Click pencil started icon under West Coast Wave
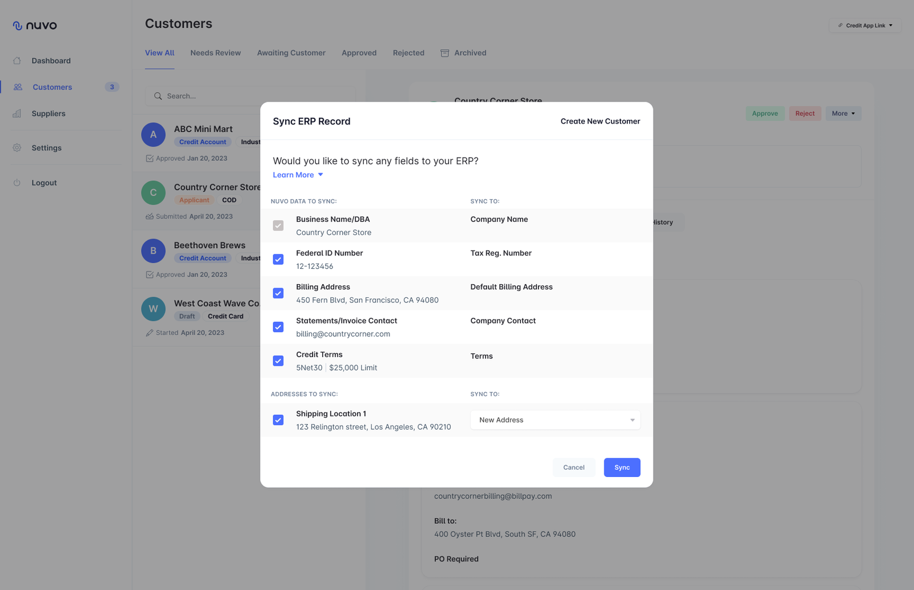 [x=150, y=333]
